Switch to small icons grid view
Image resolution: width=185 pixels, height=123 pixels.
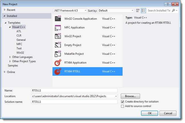click(x=138, y=11)
